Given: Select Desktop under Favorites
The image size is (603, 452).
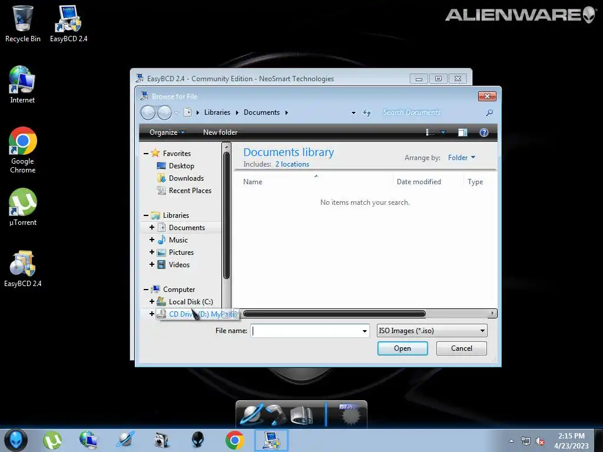Looking at the screenshot, I should (181, 165).
